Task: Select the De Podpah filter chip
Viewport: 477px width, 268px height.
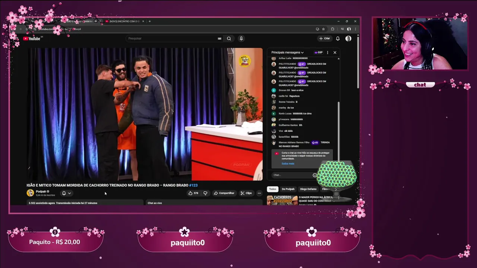Action: 288,189
